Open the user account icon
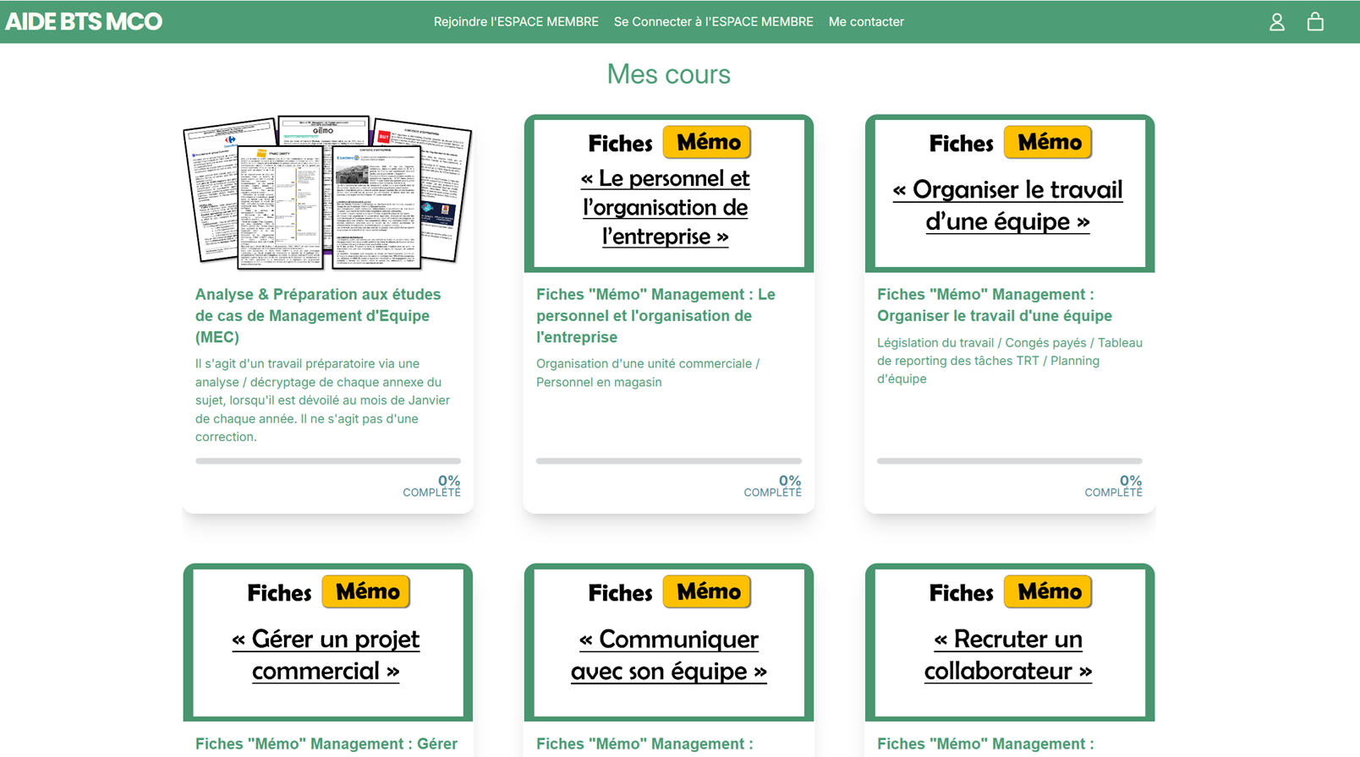The height and width of the screenshot is (757, 1360). 1276,22
